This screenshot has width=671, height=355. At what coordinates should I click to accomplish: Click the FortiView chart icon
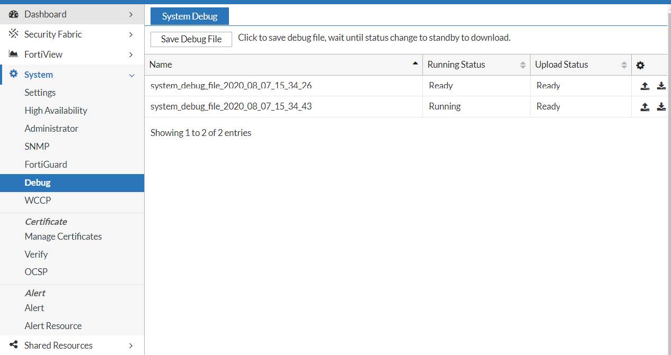click(14, 54)
